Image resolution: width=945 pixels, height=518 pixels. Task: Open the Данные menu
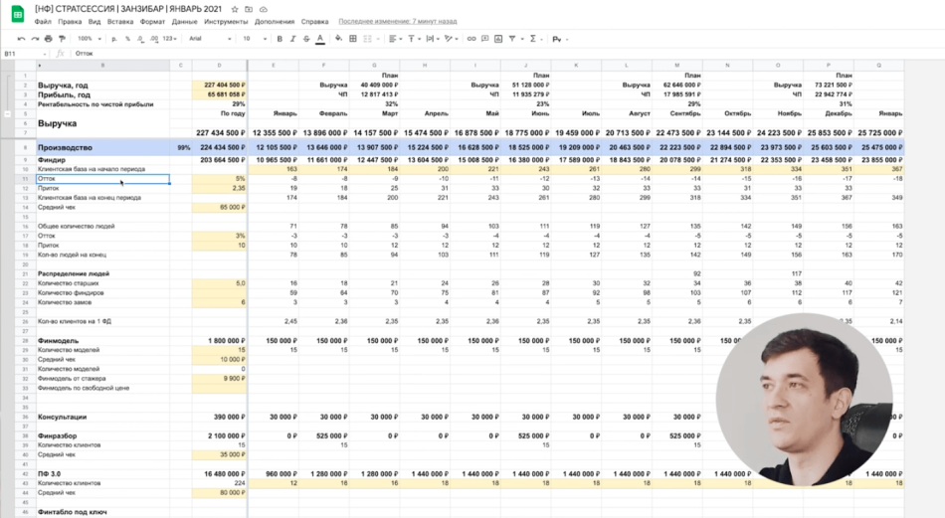pos(184,21)
